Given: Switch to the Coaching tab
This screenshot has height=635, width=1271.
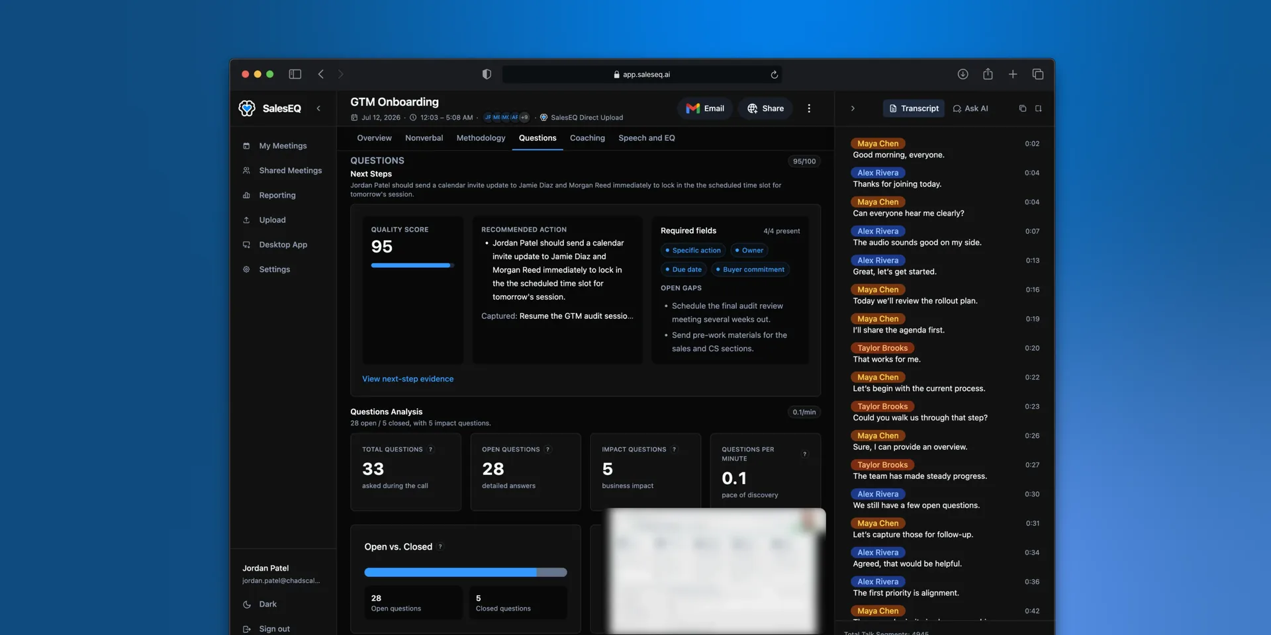Looking at the screenshot, I should click(x=587, y=138).
